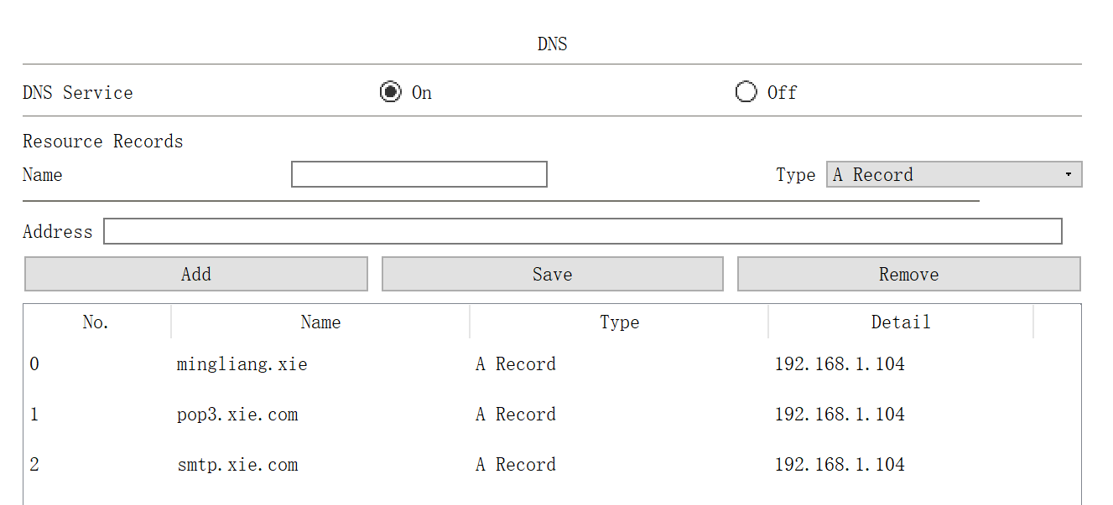Open the record Type dropdown

[x=953, y=174]
